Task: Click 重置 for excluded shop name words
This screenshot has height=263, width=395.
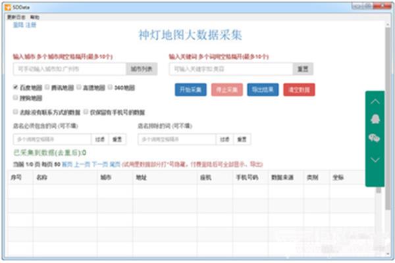Action: (242, 139)
